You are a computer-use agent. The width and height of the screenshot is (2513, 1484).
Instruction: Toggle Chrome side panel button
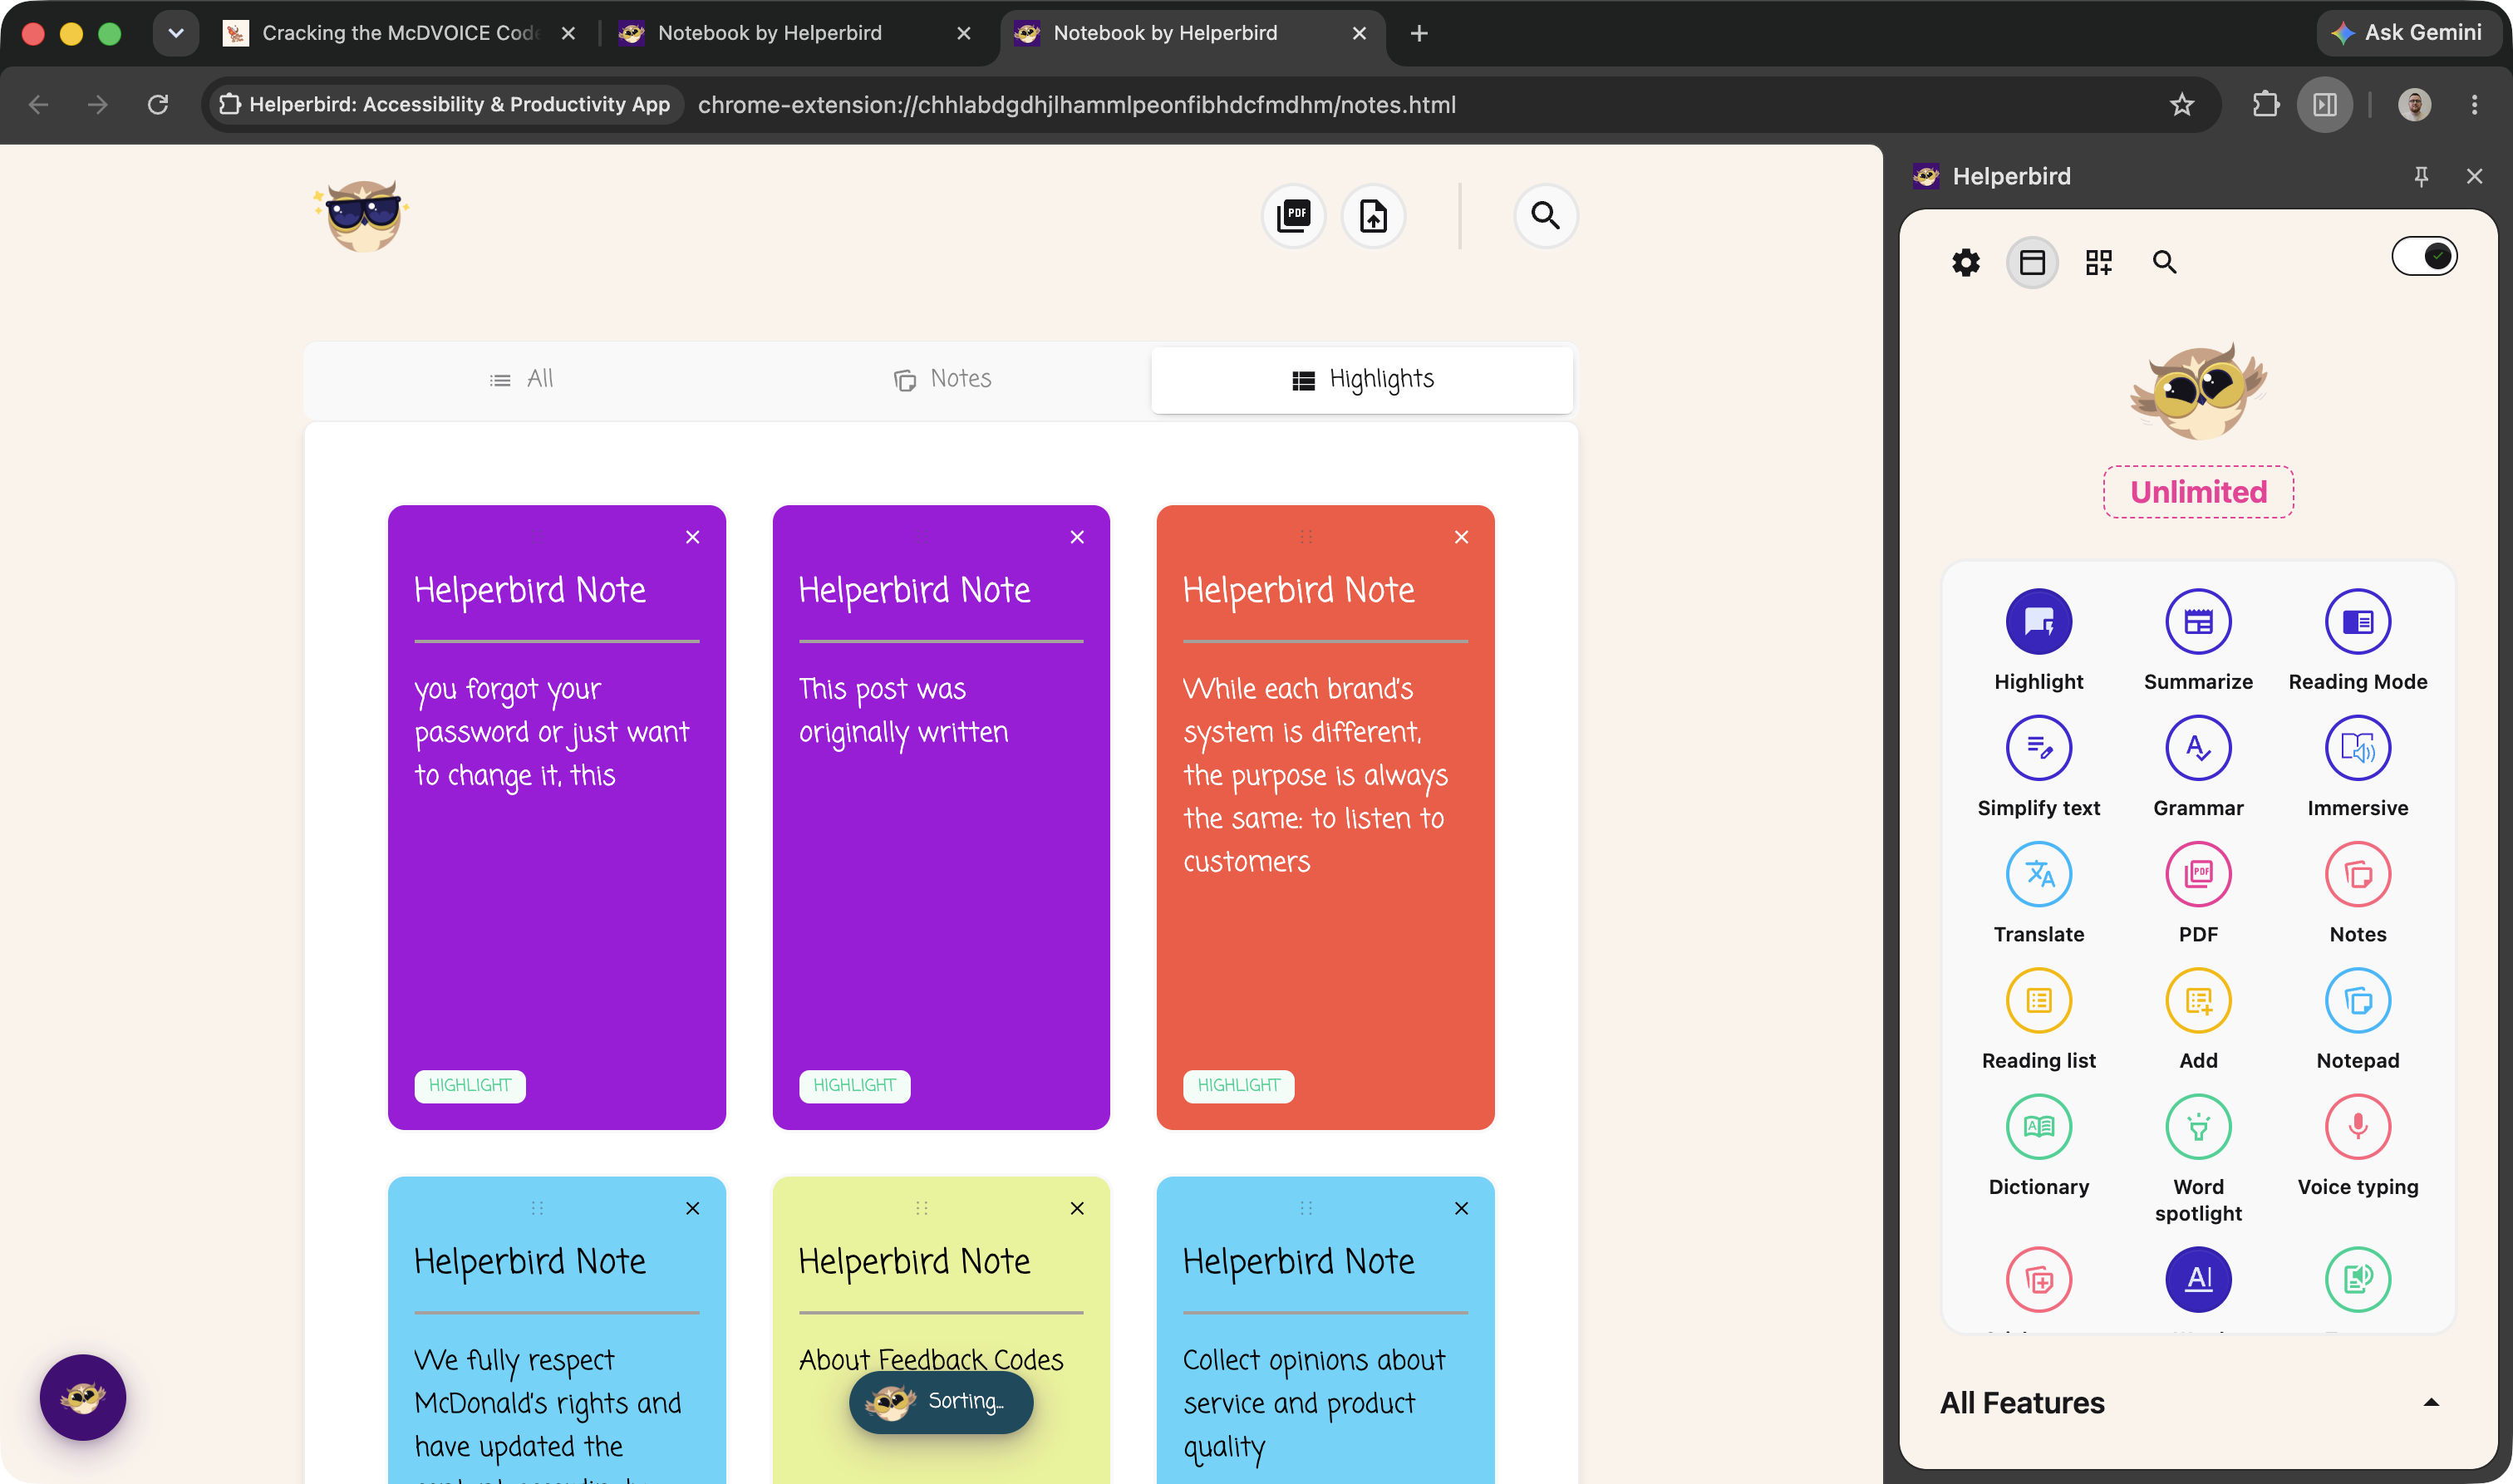[2324, 104]
